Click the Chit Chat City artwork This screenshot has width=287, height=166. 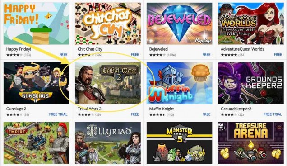pos(108,24)
